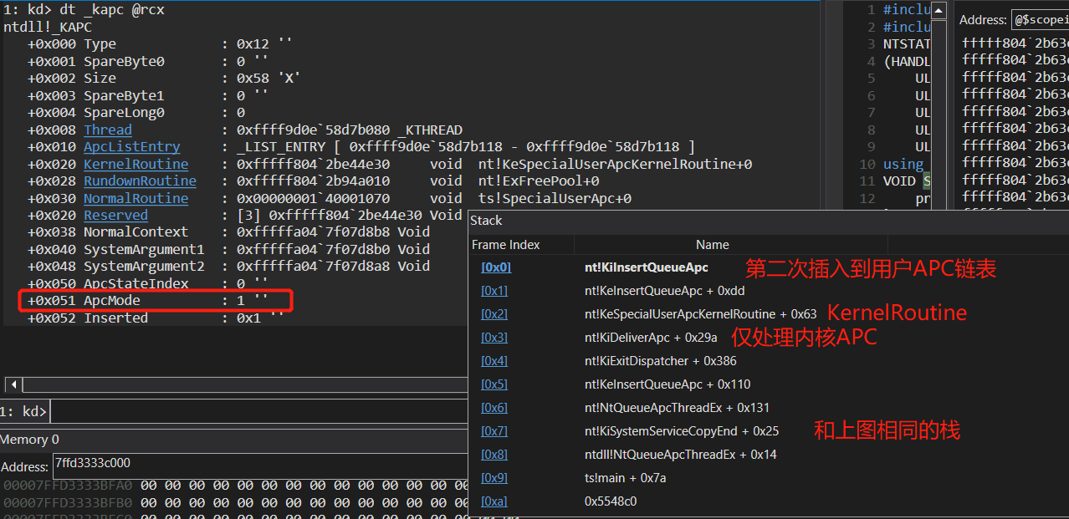Screen dimensions: 1069x519
Task: Select stack frame [0x8] link
Action: 496,455
